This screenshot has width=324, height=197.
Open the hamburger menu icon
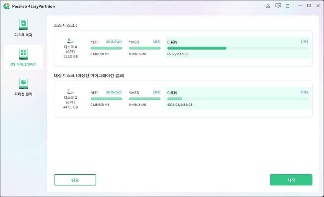coord(287,6)
